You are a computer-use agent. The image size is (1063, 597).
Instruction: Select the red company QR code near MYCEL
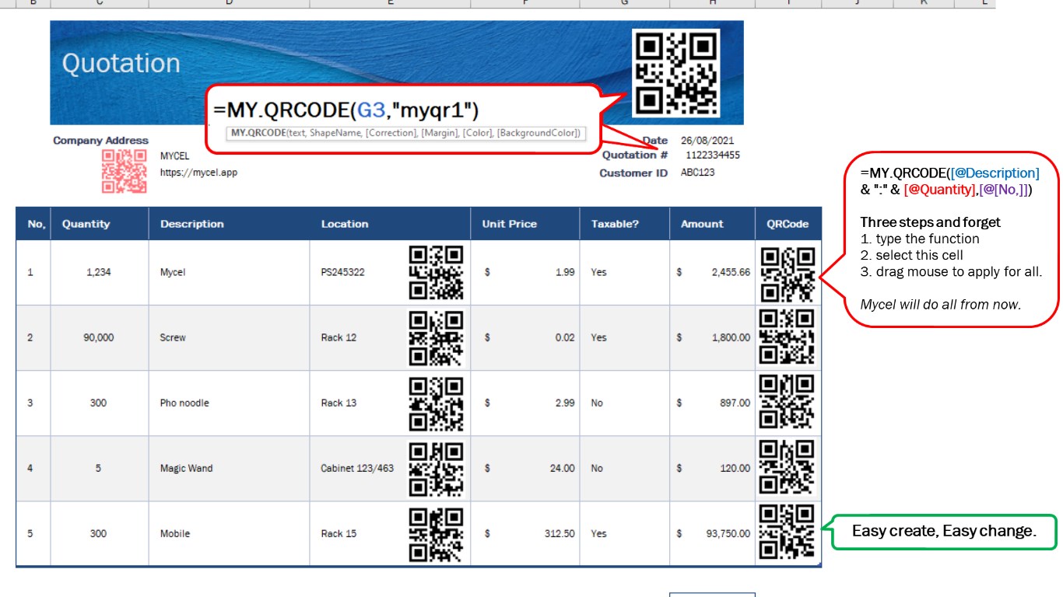[x=125, y=171]
